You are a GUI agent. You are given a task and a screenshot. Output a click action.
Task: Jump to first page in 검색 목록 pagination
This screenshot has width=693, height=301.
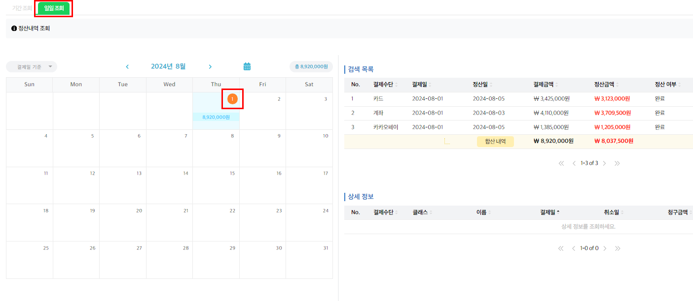coord(561,163)
